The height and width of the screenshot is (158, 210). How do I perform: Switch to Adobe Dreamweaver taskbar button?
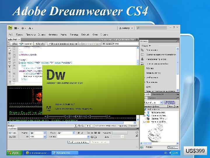pyautogui.click(x=38, y=153)
